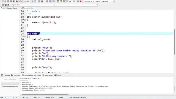Open the Resources bottom tab
The image size is (176, 99).
(16, 75)
